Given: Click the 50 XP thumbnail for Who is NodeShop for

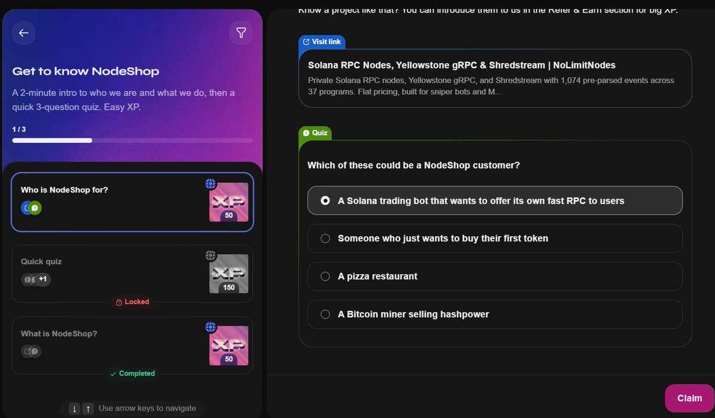Looking at the screenshot, I should coord(229,202).
